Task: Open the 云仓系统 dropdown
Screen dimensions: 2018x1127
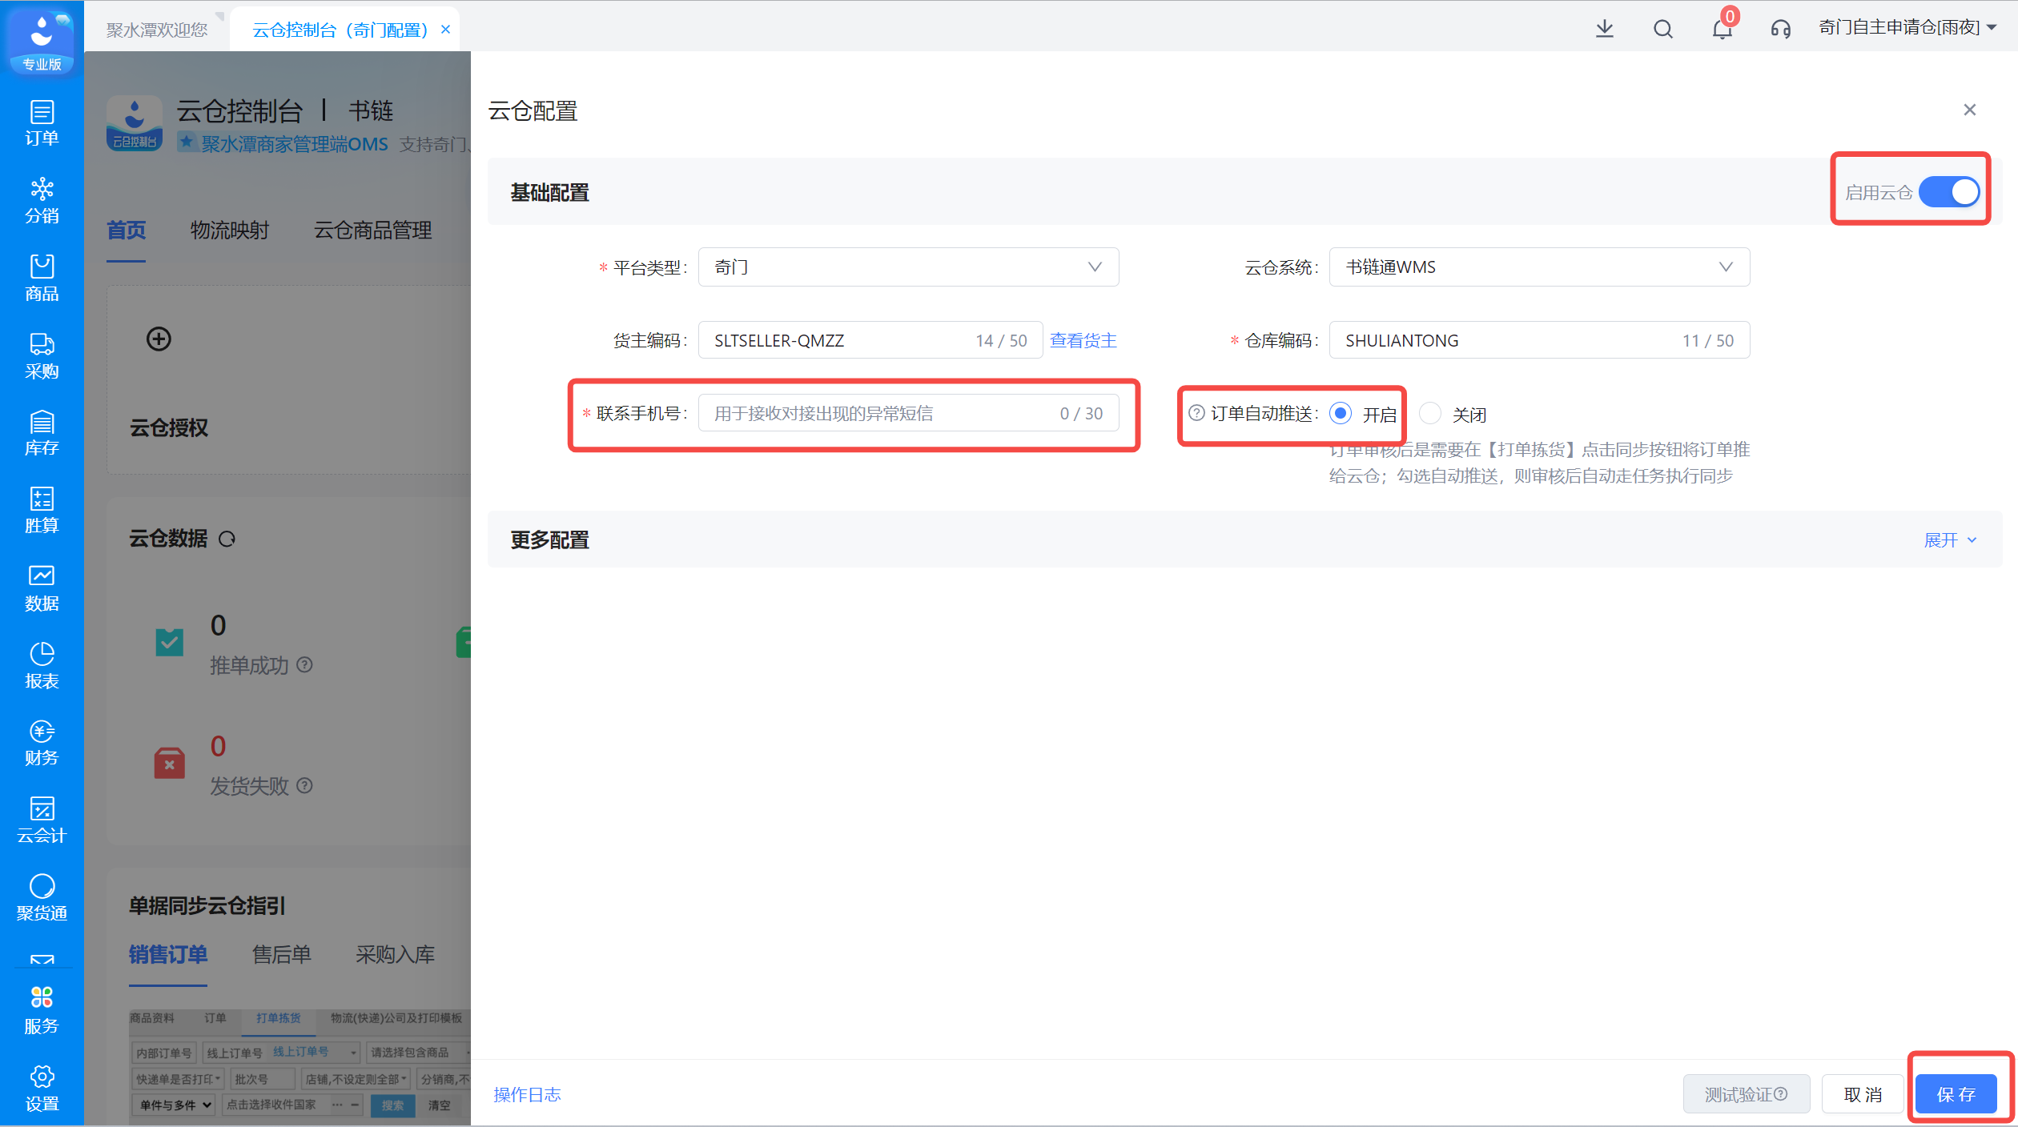Action: (1539, 267)
